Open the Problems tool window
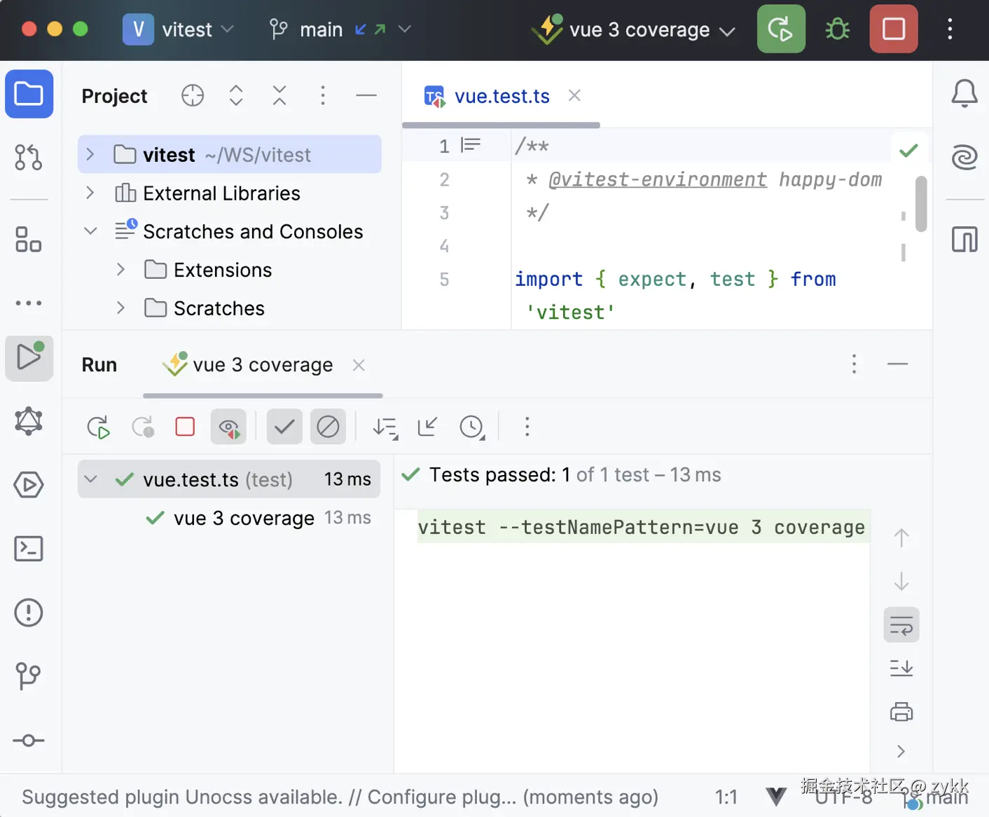989x817 pixels. click(x=29, y=613)
